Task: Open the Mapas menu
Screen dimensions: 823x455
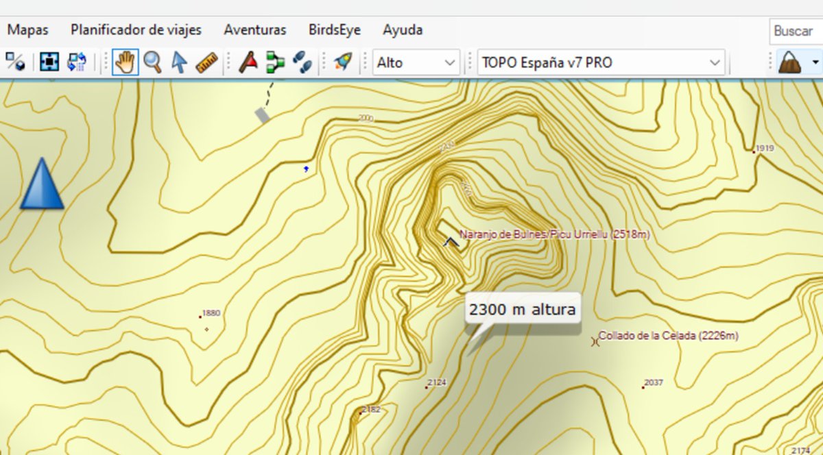Action: (x=27, y=30)
